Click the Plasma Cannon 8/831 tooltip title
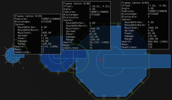The image size is (172, 100). (28, 16)
